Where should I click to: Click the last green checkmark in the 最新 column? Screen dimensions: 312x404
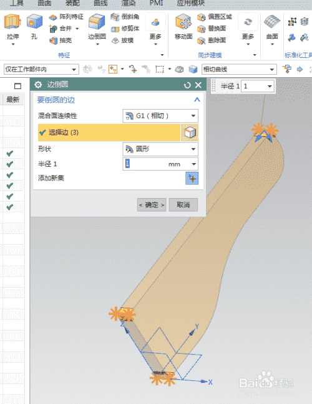coord(10,207)
